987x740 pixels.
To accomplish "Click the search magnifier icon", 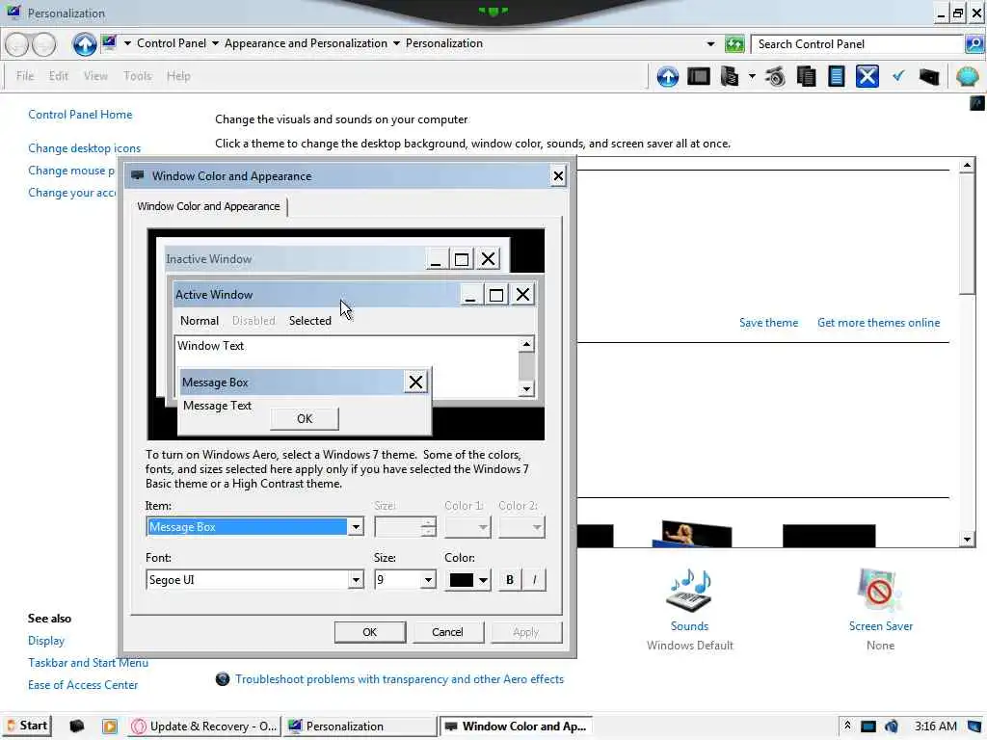I will tap(974, 44).
